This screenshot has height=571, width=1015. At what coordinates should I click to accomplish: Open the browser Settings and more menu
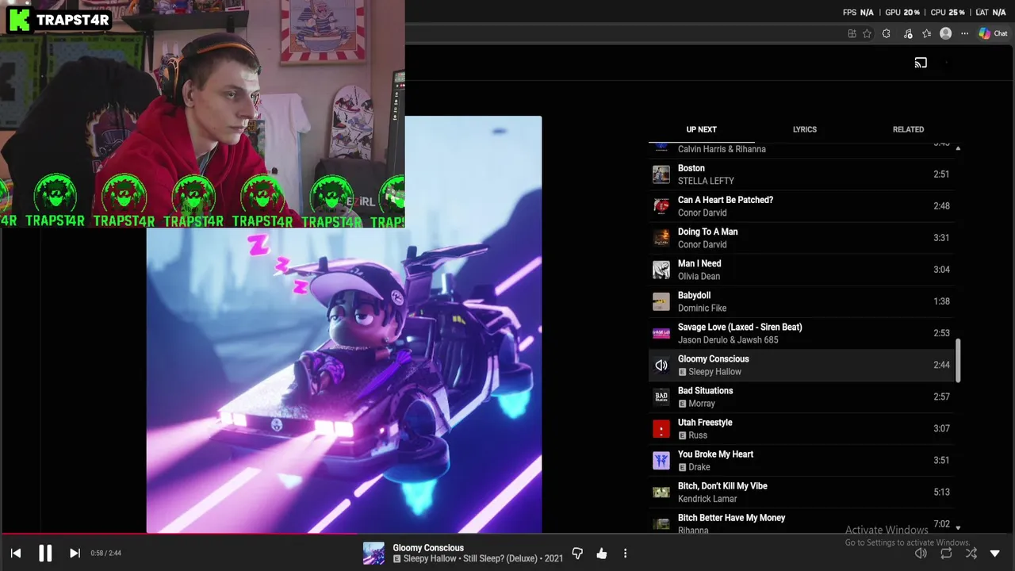964,33
